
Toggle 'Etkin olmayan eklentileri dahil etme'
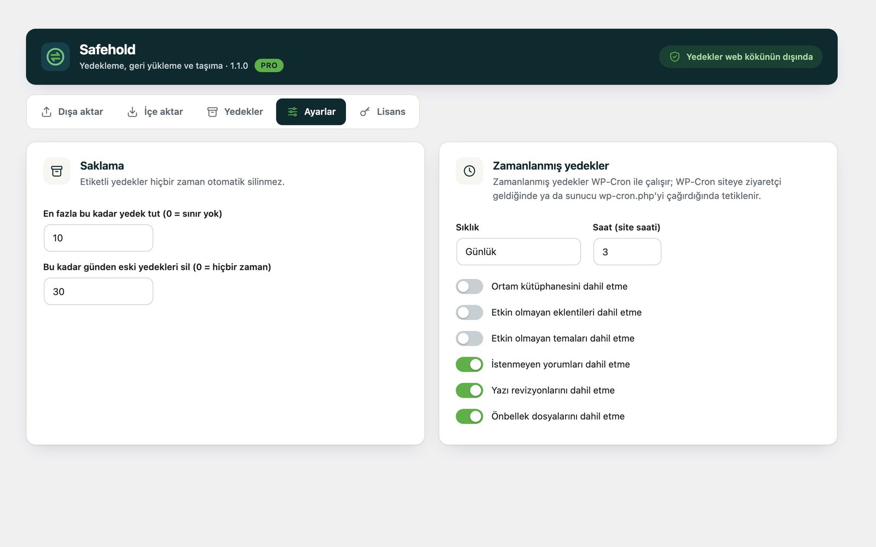point(469,312)
